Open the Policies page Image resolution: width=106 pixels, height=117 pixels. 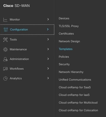[x=64, y=57]
